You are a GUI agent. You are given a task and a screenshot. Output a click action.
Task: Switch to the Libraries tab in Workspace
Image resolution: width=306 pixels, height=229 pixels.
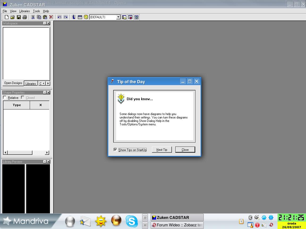(x=31, y=83)
